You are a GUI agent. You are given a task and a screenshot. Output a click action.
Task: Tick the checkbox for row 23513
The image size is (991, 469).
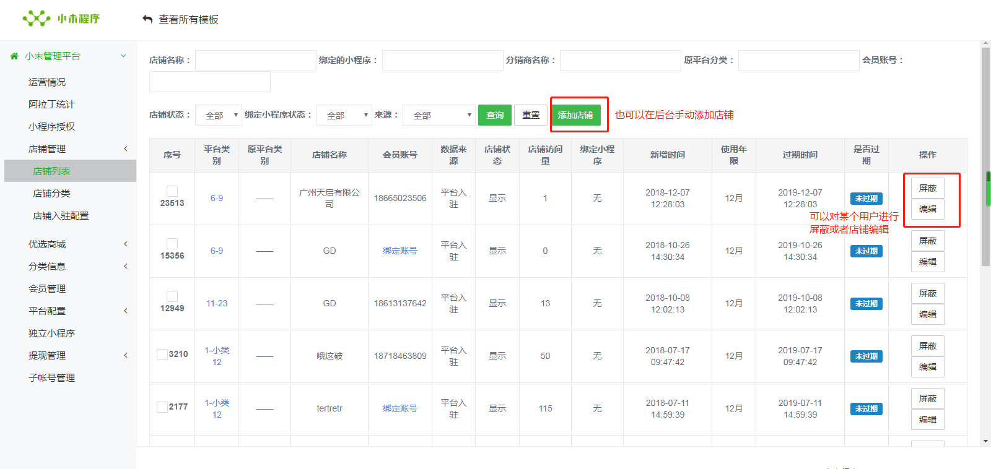172,191
